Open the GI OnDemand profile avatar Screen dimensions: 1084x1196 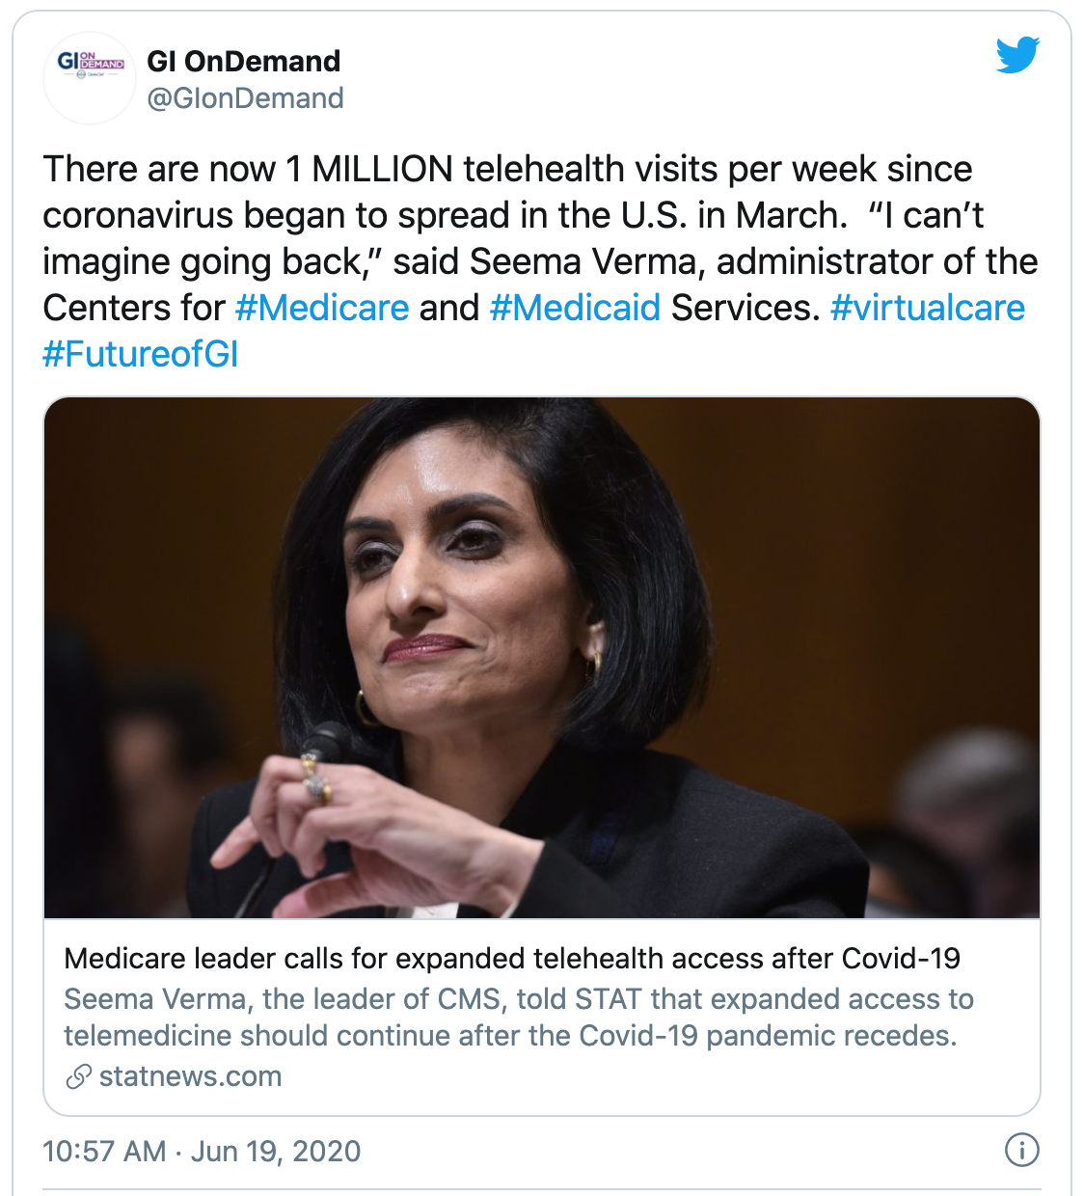(91, 77)
